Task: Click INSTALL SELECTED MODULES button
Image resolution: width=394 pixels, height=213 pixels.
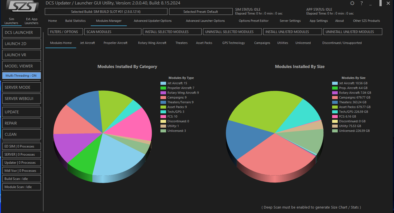Action: pyautogui.click(x=172, y=32)
